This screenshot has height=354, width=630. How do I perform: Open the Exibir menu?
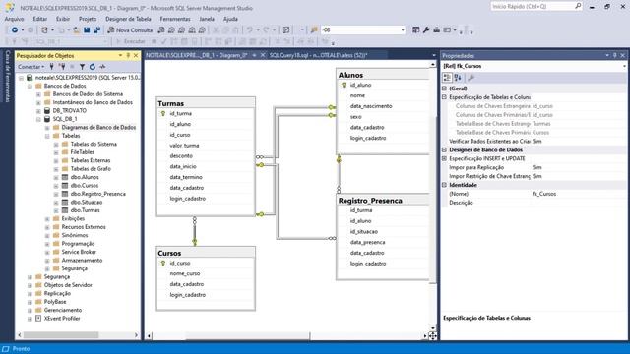(x=63, y=19)
